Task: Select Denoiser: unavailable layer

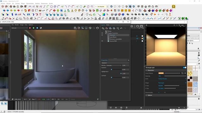Action: 116,39
